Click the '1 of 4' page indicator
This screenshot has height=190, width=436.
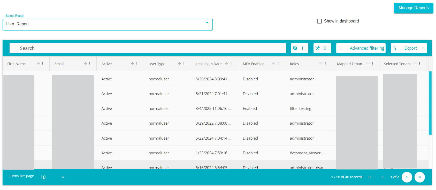pyautogui.click(x=395, y=177)
